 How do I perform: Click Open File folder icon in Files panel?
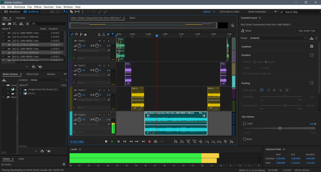(x=4, y=24)
